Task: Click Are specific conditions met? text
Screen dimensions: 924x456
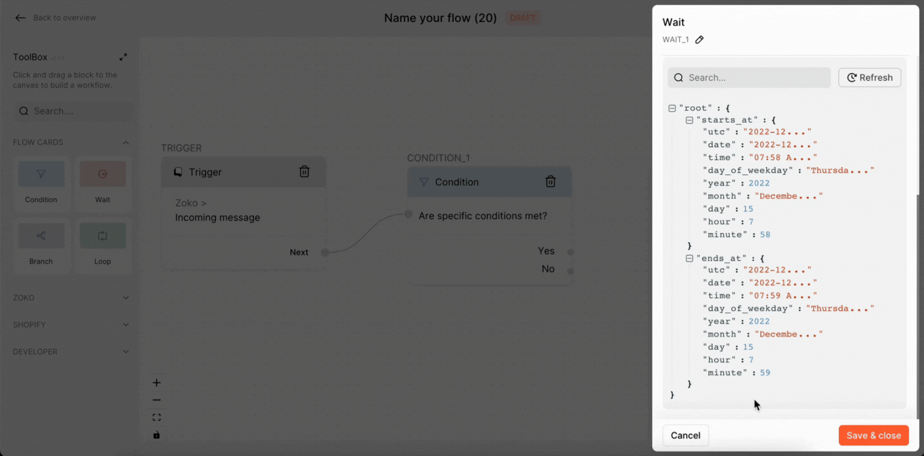Action: pyautogui.click(x=483, y=216)
